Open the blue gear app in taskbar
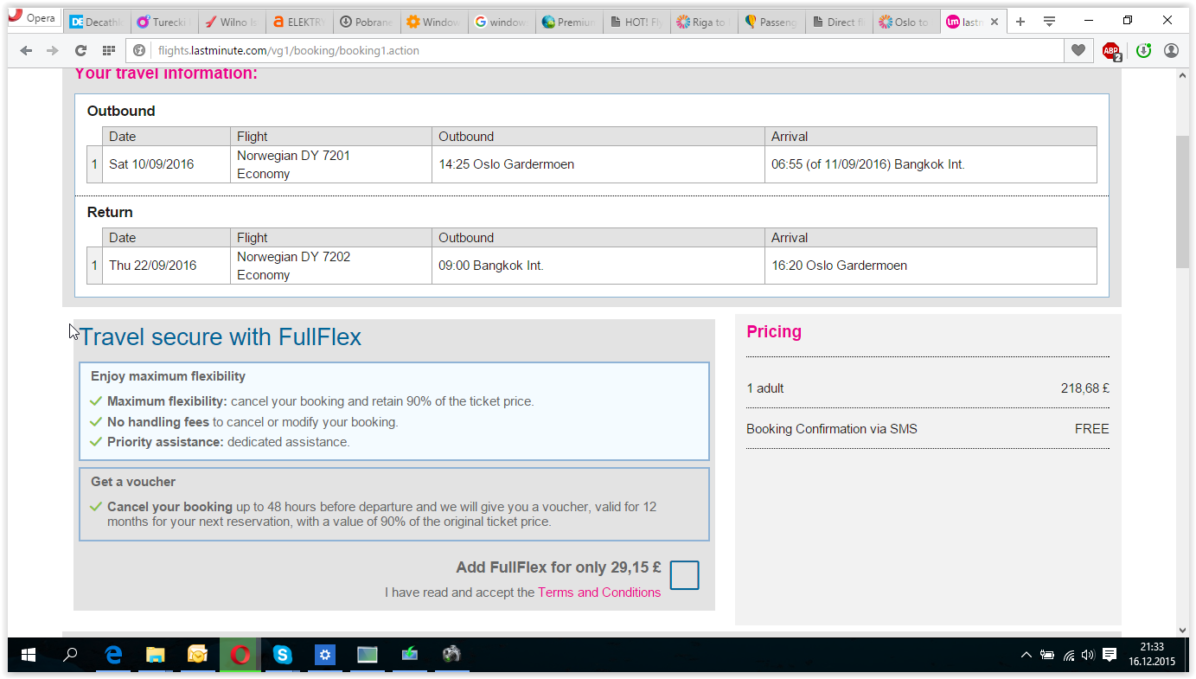This screenshot has height=679, width=1196. 325,655
